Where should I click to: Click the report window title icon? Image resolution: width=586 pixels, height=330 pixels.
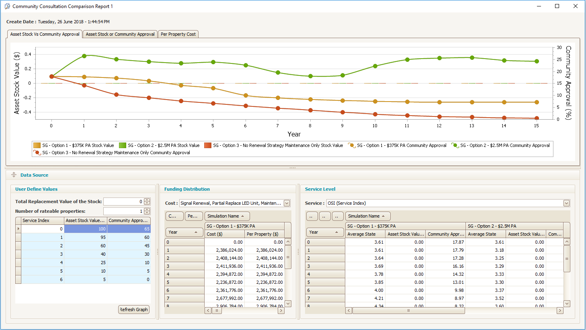point(7,6)
